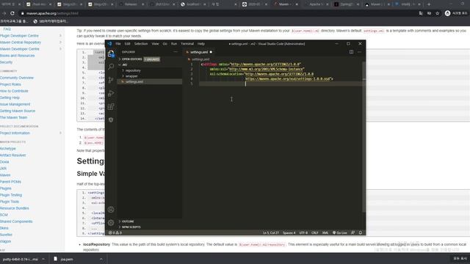Click the settings.xml breadcrumb

tap(200, 59)
